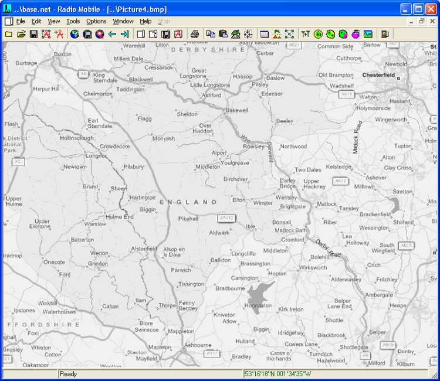The image size is (440, 381).
Task: Click Longnor label on the map
Action: (96, 156)
